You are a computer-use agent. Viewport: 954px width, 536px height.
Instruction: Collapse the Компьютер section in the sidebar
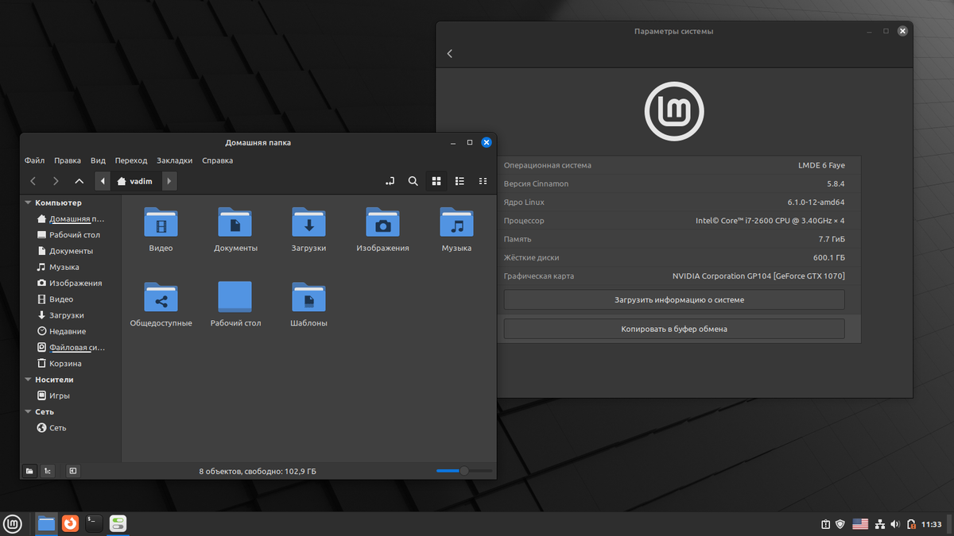click(29, 203)
